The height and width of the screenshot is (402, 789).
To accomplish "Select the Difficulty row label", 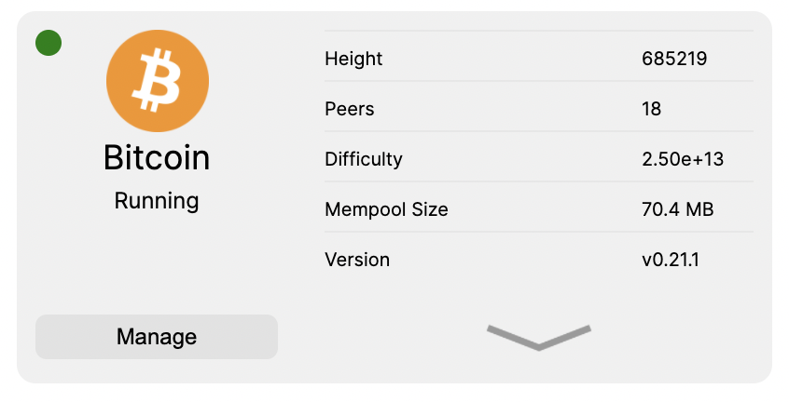I will pos(364,159).
